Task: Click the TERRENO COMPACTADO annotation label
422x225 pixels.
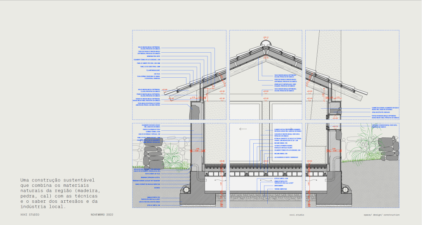Action: 281,190
